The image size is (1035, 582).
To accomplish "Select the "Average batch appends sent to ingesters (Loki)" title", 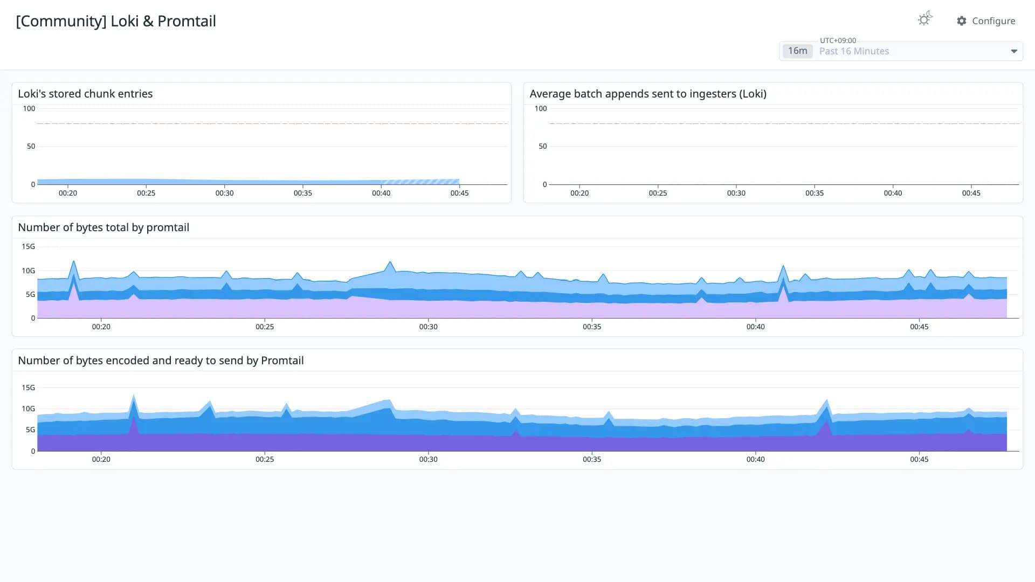I will pyautogui.click(x=648, y=94).
